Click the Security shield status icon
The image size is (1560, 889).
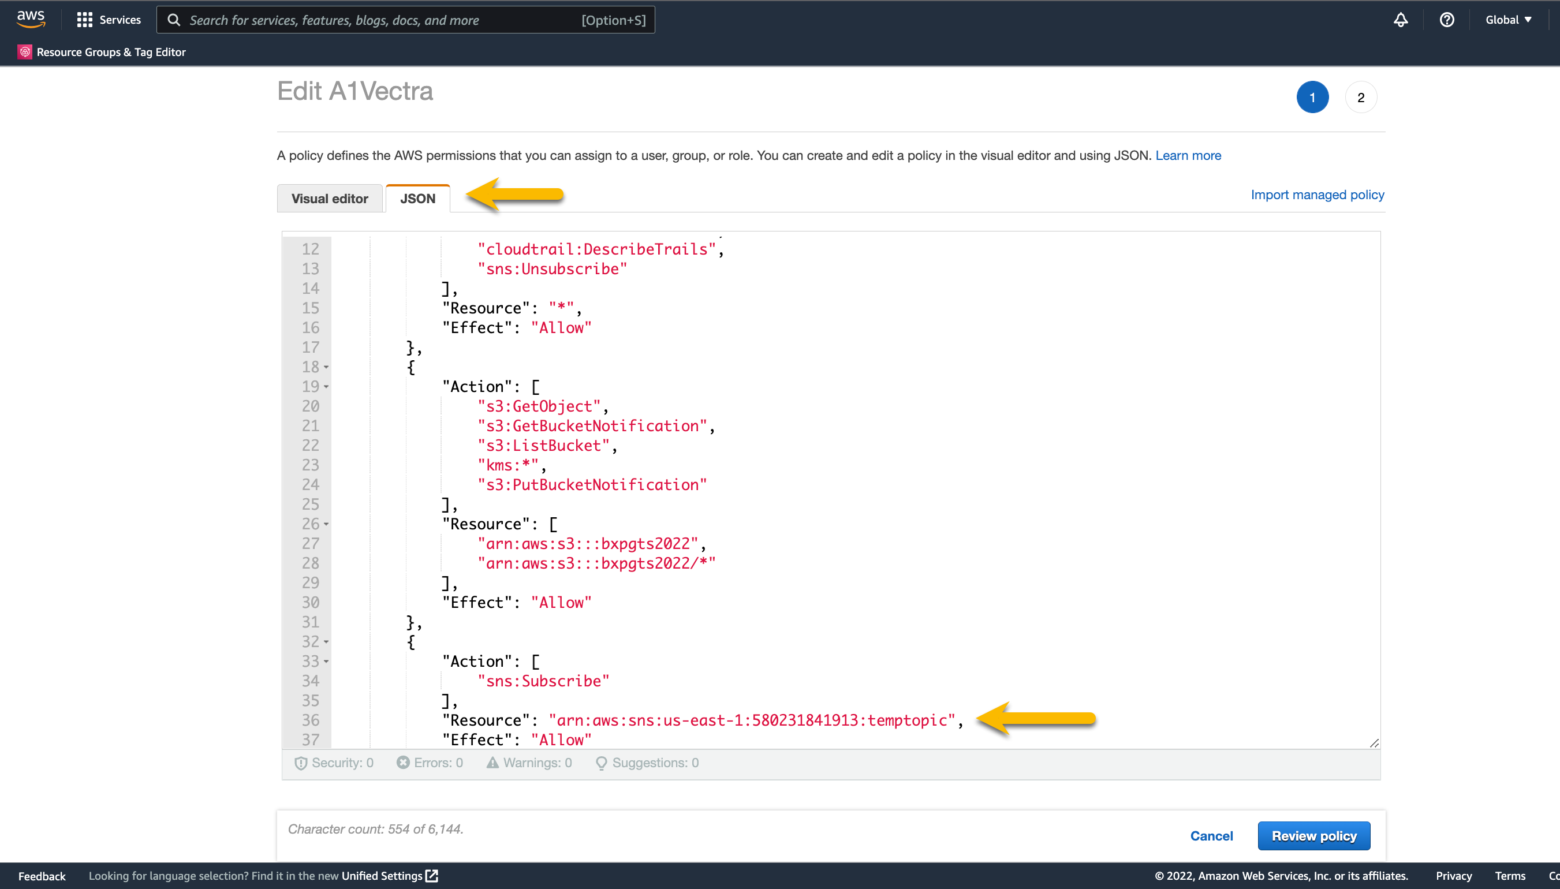300,763
